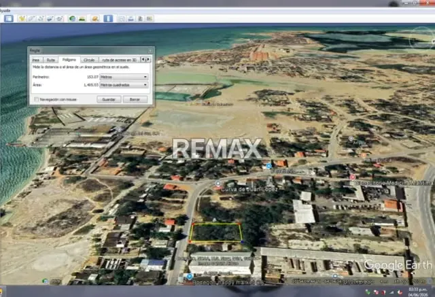Select the Polígono tab

(69, 60)
